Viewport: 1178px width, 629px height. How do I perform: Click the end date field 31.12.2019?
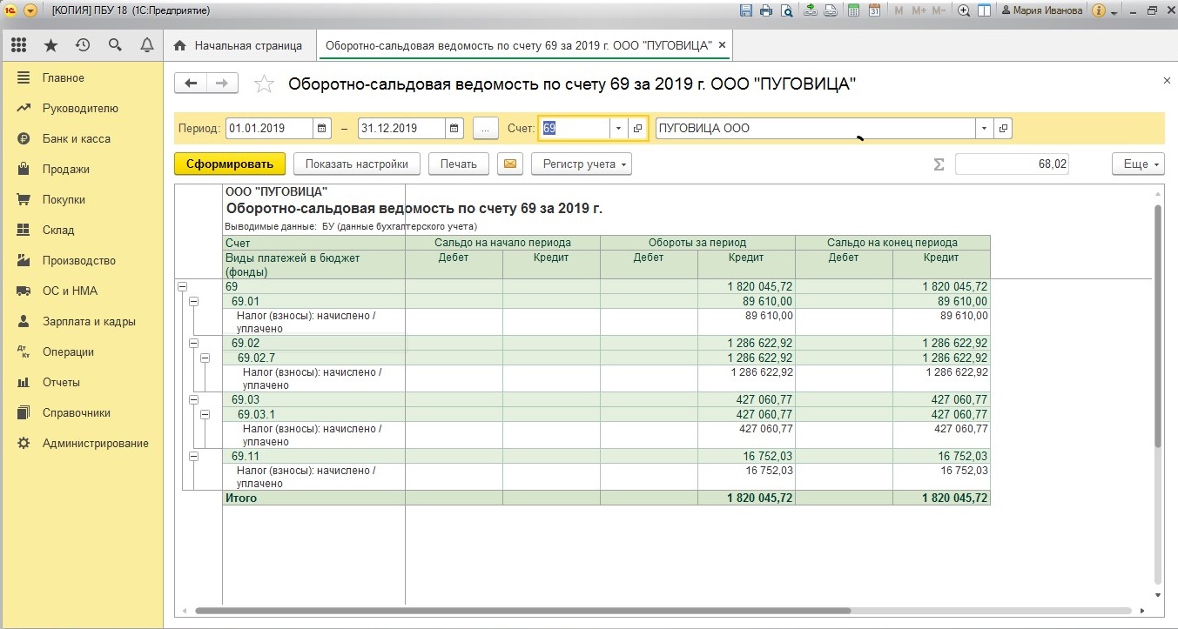(401, 128)
